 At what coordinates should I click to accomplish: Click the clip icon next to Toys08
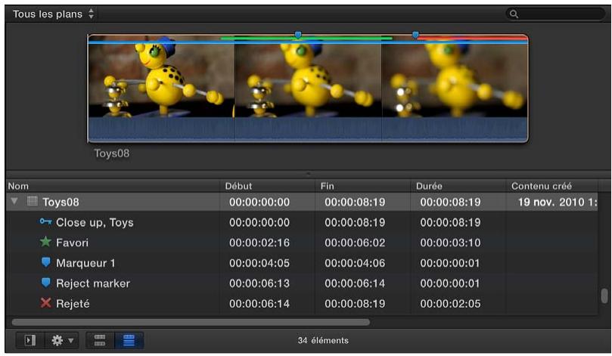(x=33, y=201)
